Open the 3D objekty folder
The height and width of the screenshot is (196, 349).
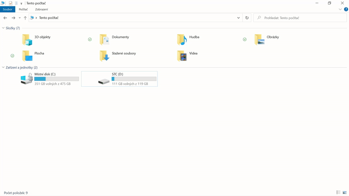(x=27, y=40)
